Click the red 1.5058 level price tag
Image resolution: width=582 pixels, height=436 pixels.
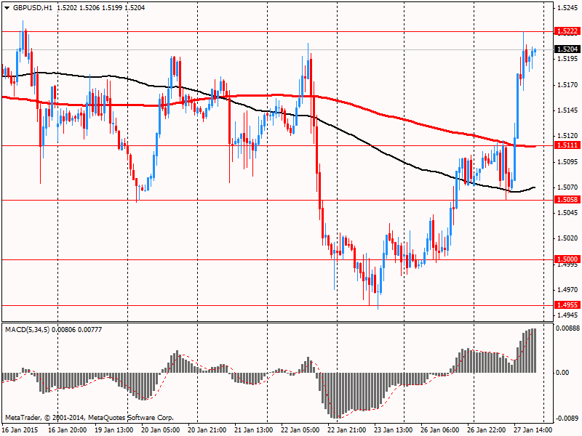[x=567, y=199]
